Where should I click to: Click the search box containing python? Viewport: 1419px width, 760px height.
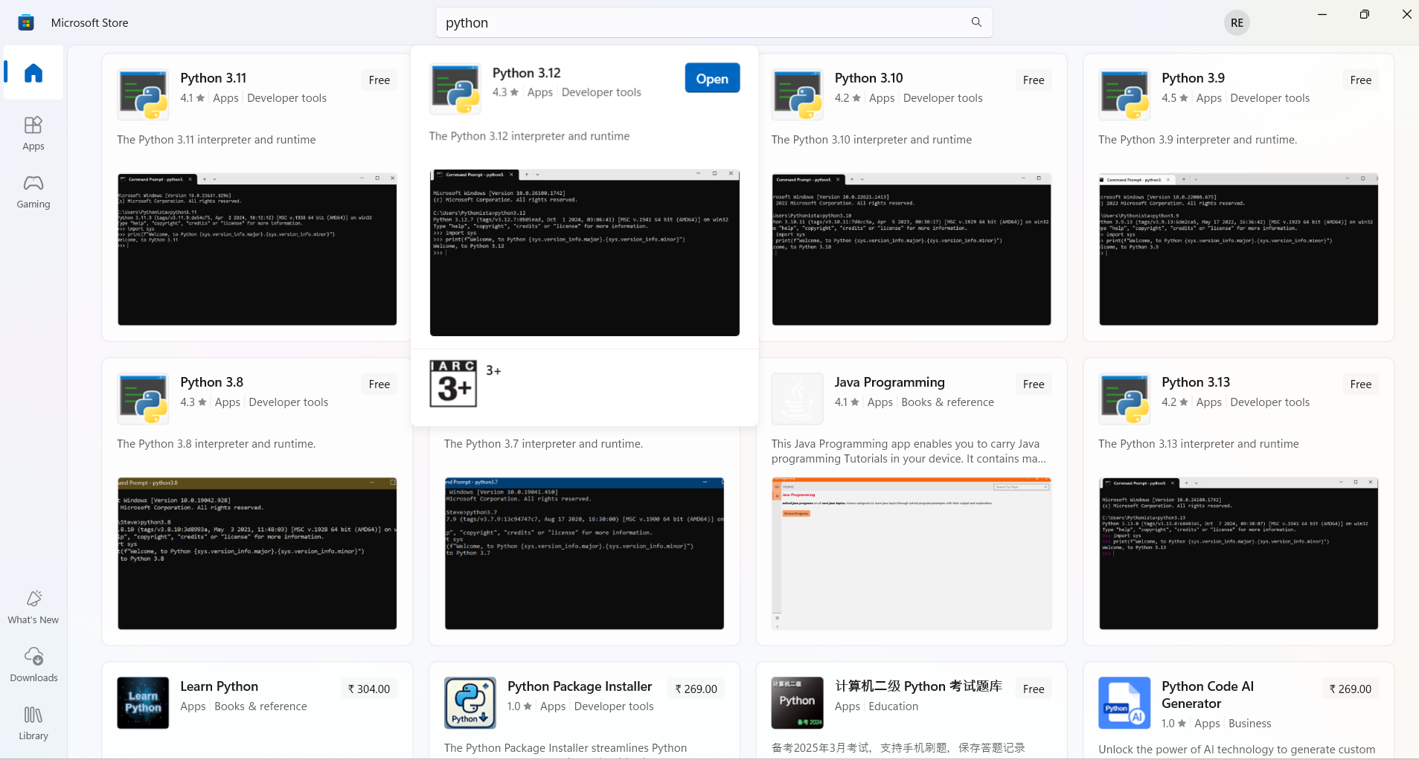click(714, 22)
